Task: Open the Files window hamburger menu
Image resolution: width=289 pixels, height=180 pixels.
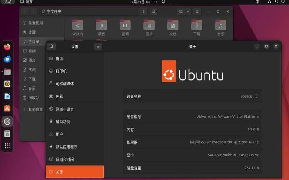Action: tap(197, 11)
